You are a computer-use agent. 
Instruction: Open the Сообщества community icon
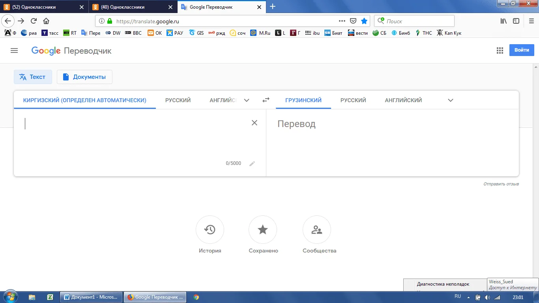[317, 230]
